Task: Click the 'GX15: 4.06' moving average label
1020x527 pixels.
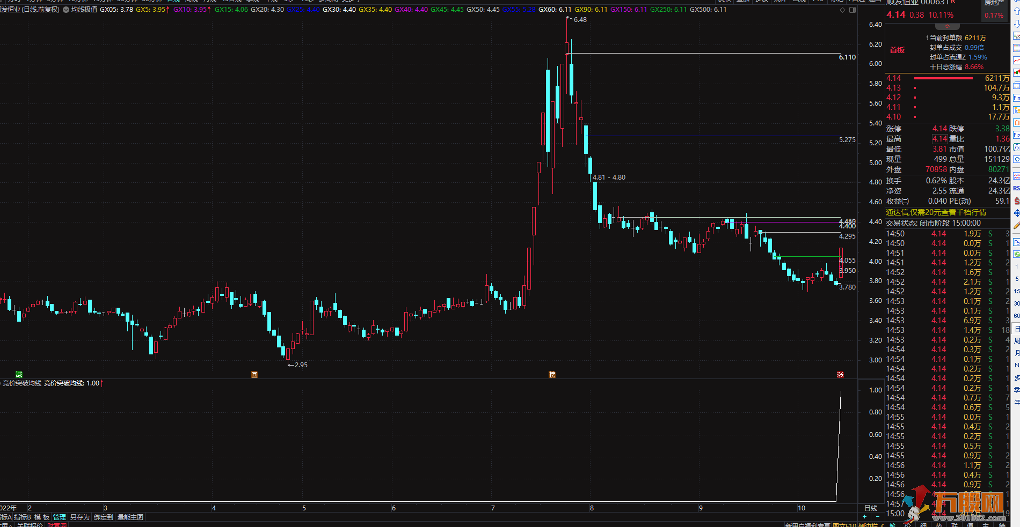Action: [x=231, y=10]
